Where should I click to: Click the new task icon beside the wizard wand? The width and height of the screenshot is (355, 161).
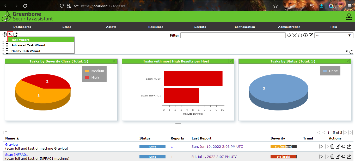point(16,34)
